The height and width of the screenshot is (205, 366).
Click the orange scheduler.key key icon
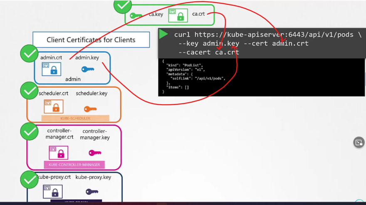(90, 109)
